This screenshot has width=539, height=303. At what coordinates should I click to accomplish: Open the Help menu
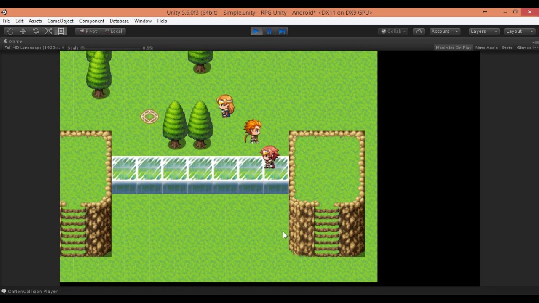(162, 21)
